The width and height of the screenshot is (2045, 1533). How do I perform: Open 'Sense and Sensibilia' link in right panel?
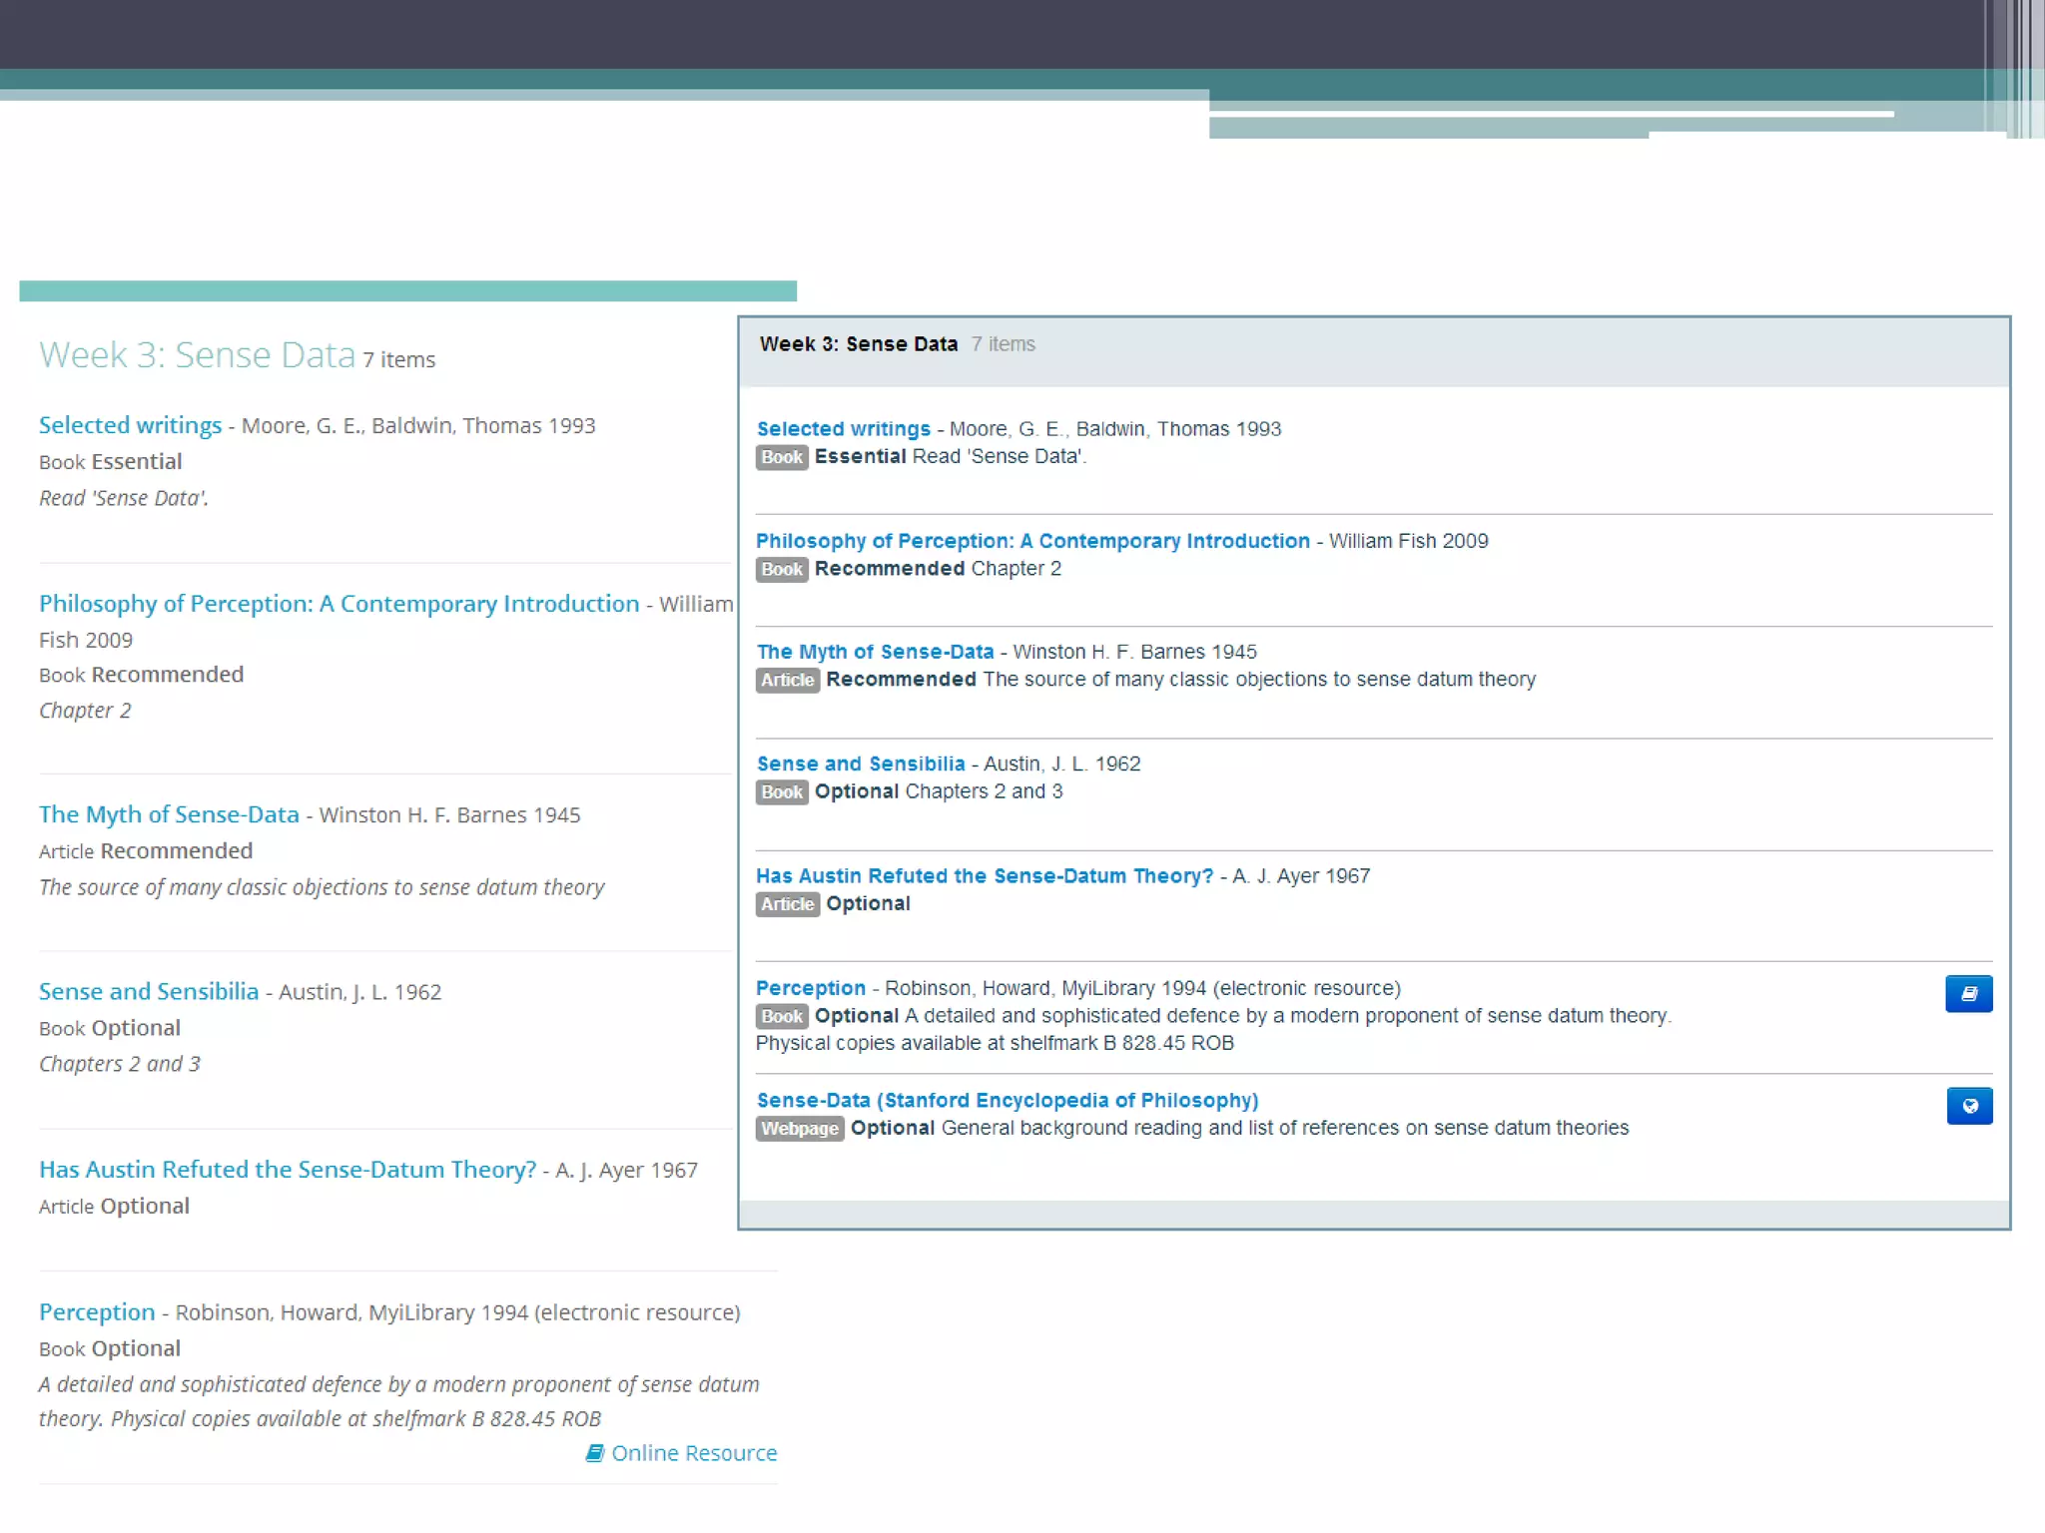coord(861,764)
